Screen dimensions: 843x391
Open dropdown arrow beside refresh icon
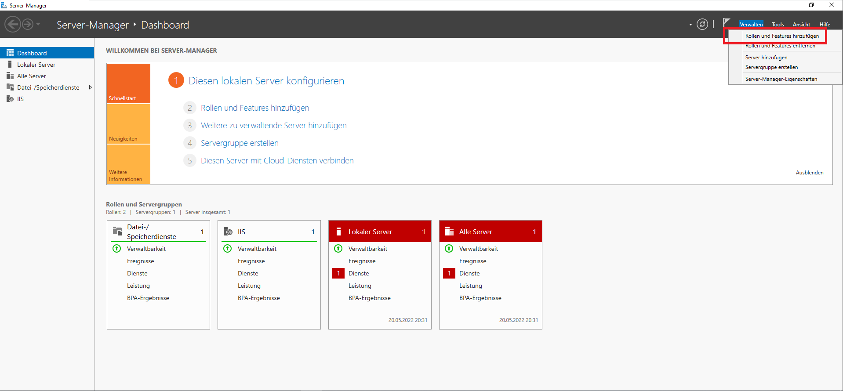pos(690,25)
